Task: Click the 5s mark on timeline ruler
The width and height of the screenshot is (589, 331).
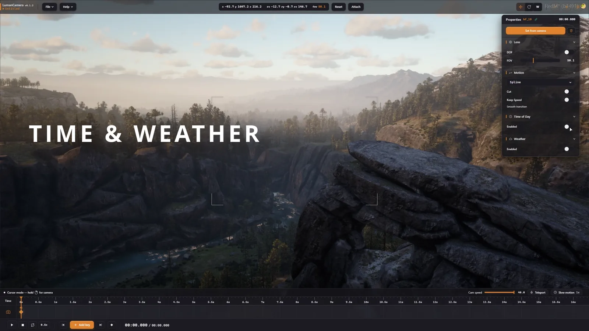Action: (x=194, y=302)
